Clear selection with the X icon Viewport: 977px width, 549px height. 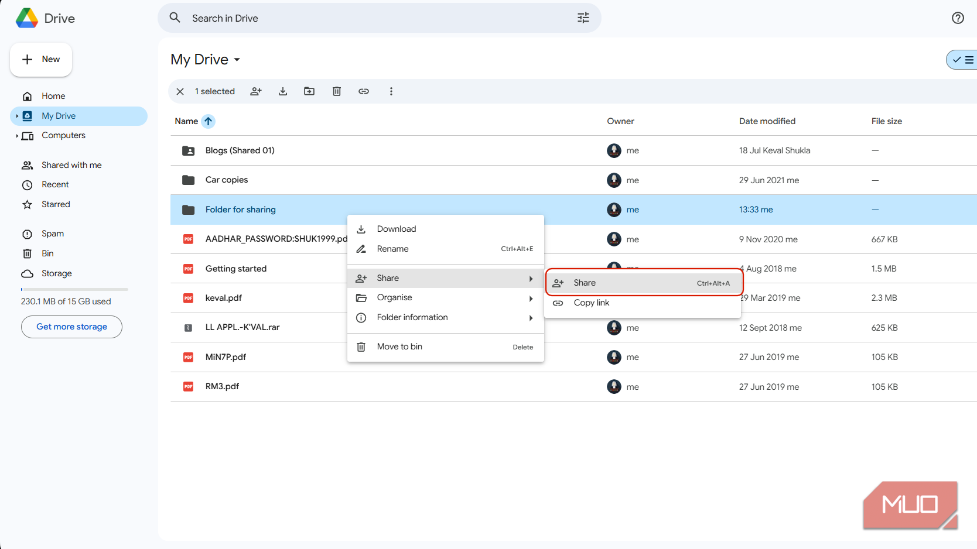tap(180, 91)
